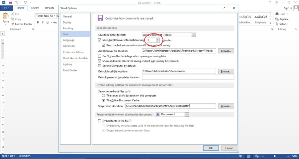Open Find dropdown arrow
This screenshot has width=299, height=159.
pyautogui.click(x=287, y=14)
